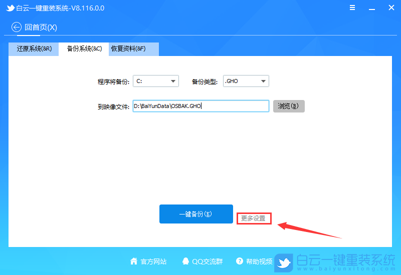The width and height of the screenshot is (401, 275).
Task: Start backup with 一键备份(K) button
Action: [x=196, y=214]
